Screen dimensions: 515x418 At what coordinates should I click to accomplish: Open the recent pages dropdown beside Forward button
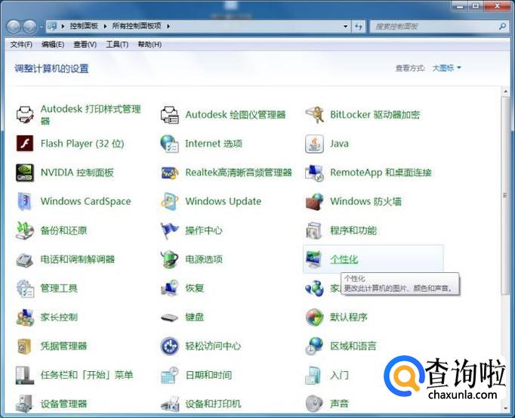pyautogui.click(x=41, y=26)
